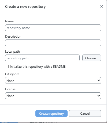Click the Local path label
Image resolution: width=107 pixels, height=123 pixels.
click(12, 52)
